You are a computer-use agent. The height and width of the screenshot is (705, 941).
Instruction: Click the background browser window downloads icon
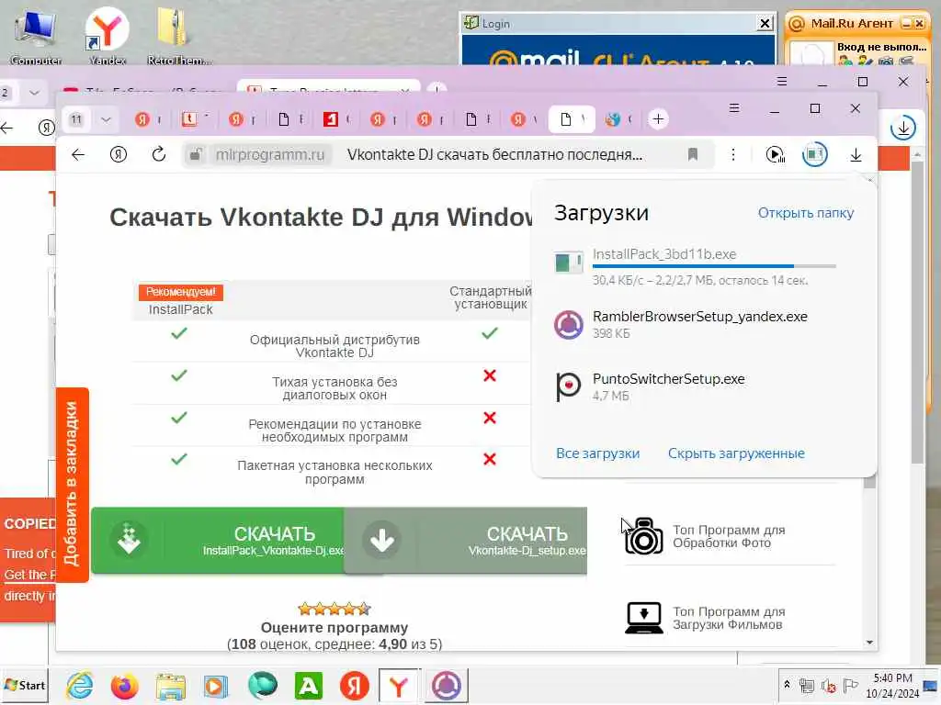pos(903,128)
